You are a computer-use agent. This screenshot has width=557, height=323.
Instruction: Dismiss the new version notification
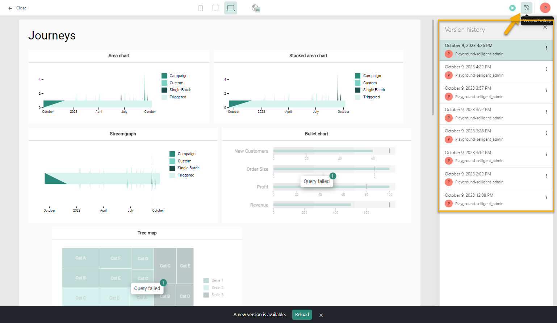pyautogui.click(x=321, y=315)
